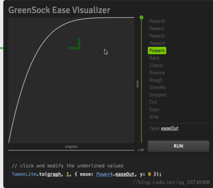Click the '// click and modify' comment line
The width and height of the screenshot is (213, 188).
pyautogui.click(x=67, y=166)
